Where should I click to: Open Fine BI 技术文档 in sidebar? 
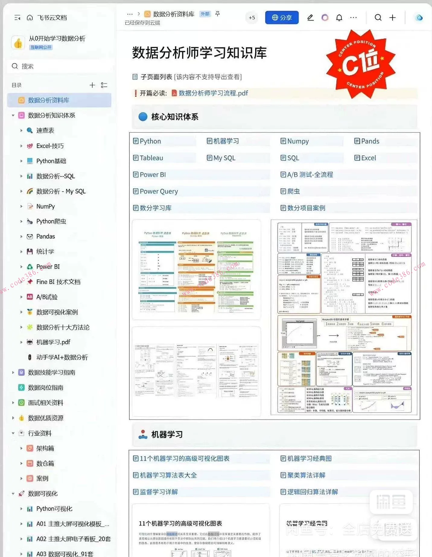coord(58,282)
